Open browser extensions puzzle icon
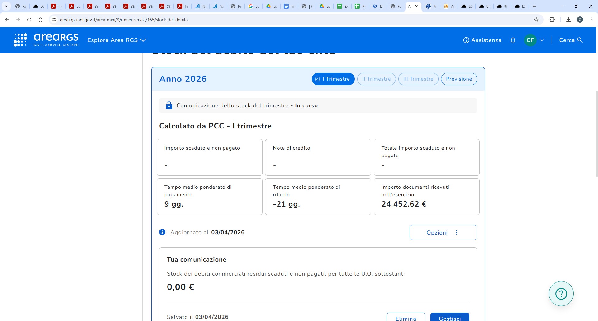598x321 pixels. click(x=552, y=20)
